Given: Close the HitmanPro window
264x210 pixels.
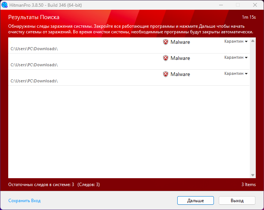Looking at the screenshot, I should pos(255,5).
